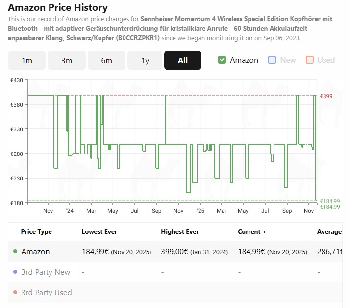Click the current price 184,99€ (Nov 20, 2025) cell

[x=273, y=252]
